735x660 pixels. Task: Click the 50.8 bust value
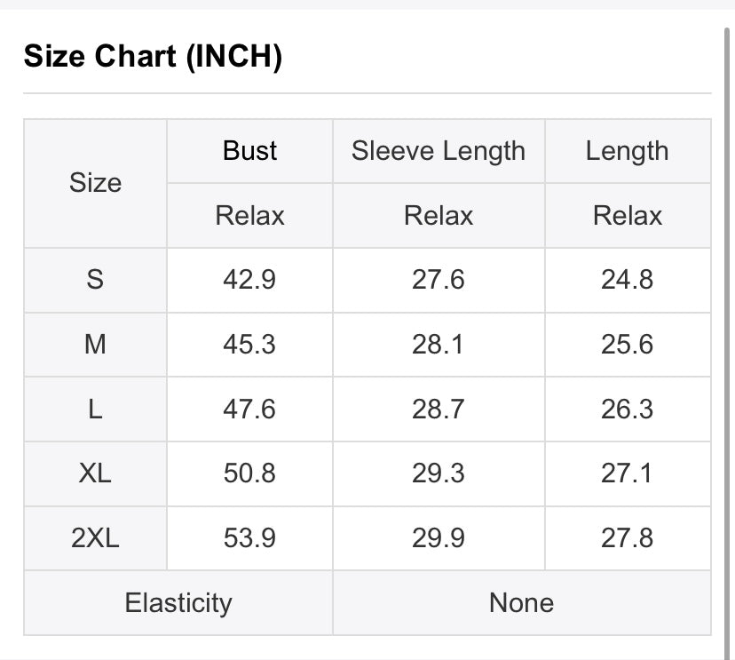coord(249,473)
